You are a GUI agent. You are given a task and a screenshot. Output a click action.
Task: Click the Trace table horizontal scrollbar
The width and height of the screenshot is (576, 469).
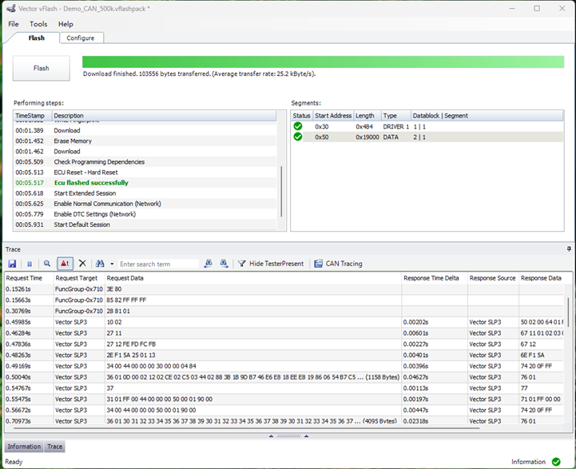(x=246, y=428)
